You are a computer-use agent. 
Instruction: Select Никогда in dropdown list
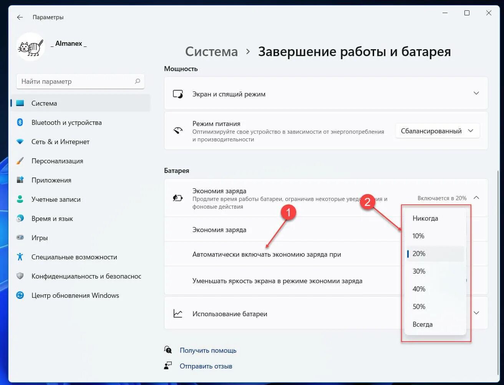(x=435, y=218)
